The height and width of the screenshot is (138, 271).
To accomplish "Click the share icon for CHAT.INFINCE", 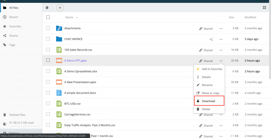I will [x=211, y=39].
